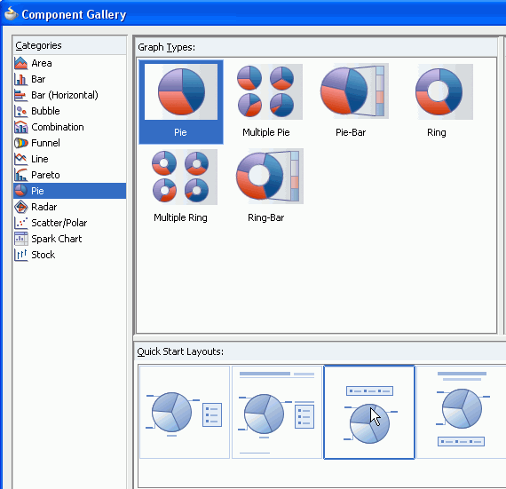506x489 pixels.
Task: Click the "Pareto" category label
Action: [45, 175]
